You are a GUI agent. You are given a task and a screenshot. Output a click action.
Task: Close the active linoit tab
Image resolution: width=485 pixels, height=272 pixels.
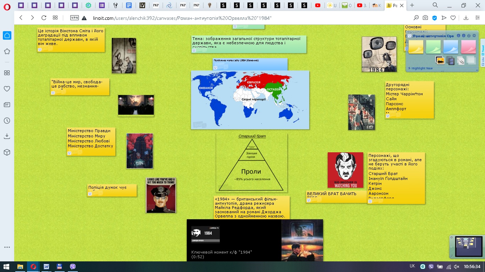pos(402,5)
